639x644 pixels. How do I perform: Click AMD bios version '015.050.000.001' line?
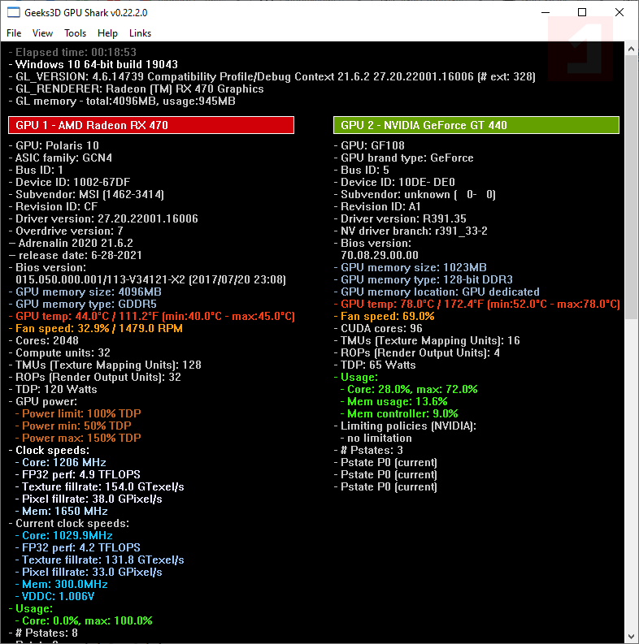pos(151,279)
